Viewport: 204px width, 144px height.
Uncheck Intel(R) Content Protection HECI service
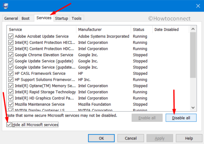click(x=11, y=42)
